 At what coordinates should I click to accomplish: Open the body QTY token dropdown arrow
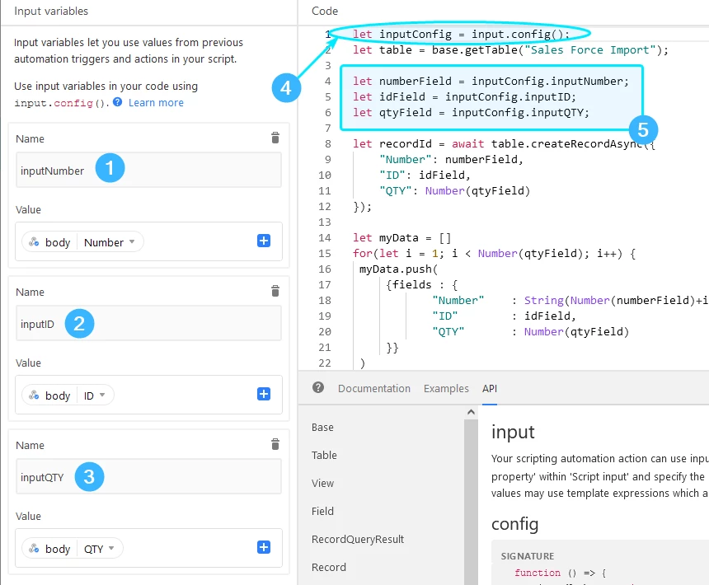[111, 548]
